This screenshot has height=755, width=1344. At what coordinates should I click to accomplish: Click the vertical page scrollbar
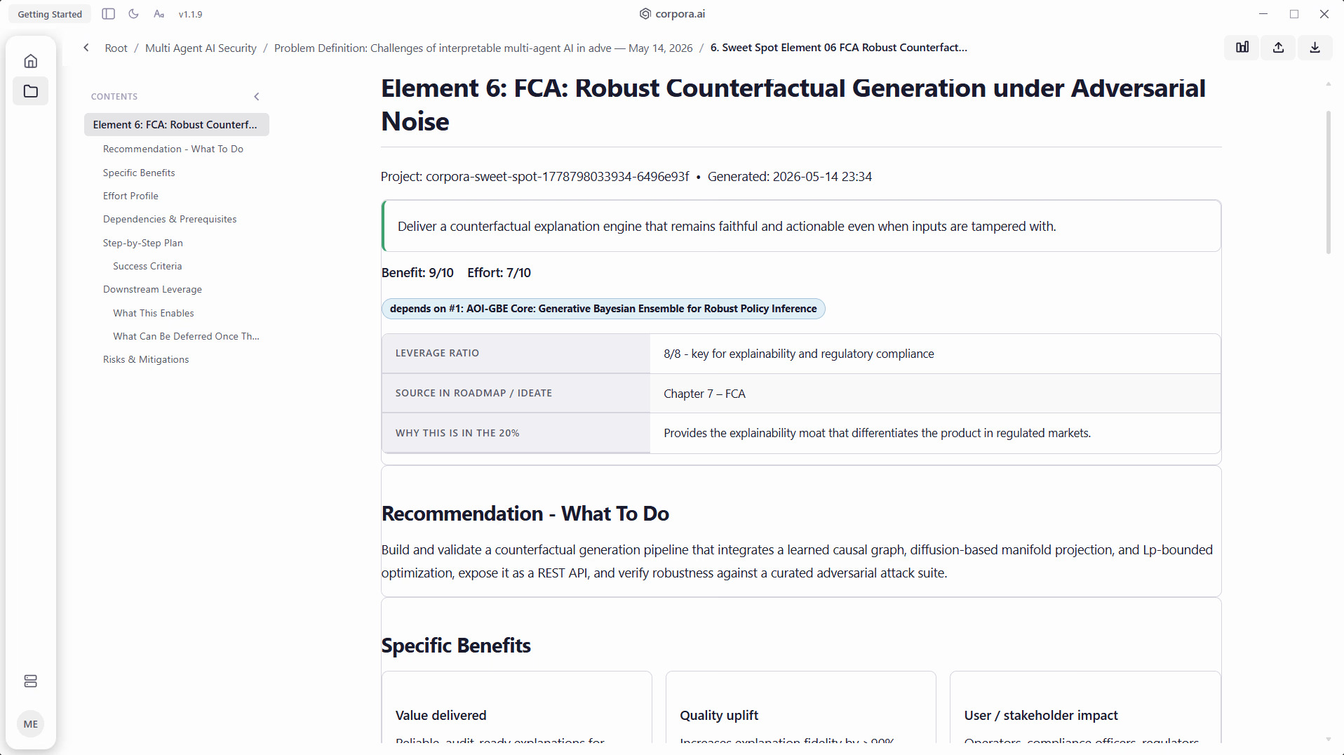(x=1328, y=182)
